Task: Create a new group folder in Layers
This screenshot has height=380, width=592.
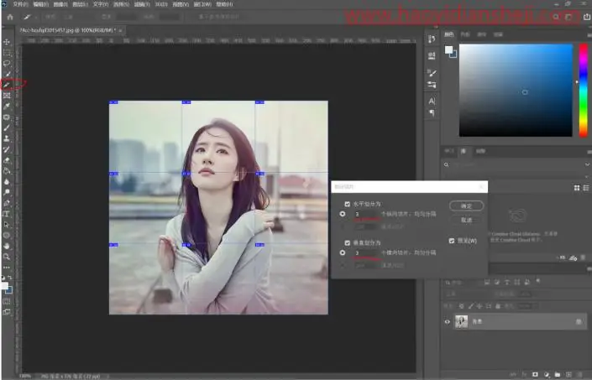Action: (x=558, y=375)
